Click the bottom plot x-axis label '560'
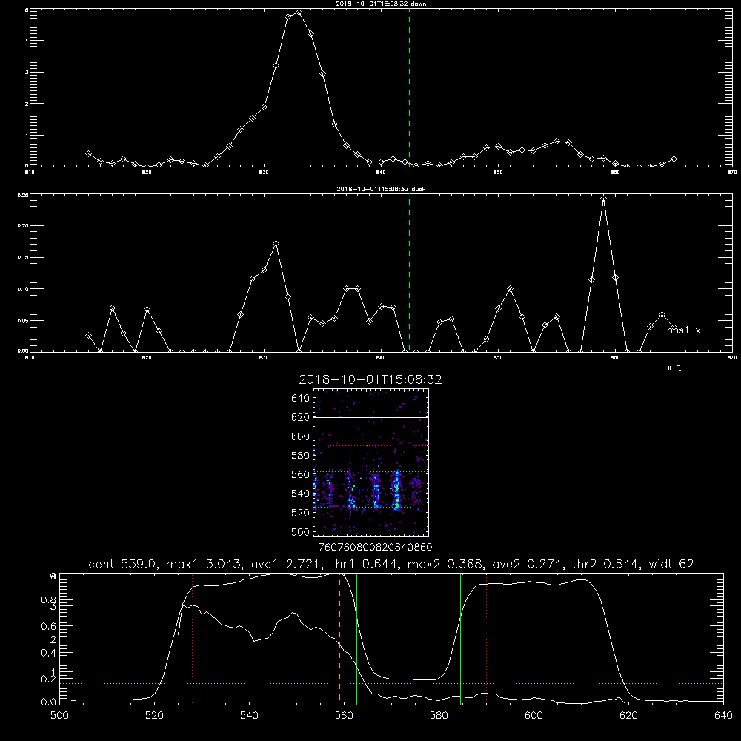741x741 pixels. tap(344, 716)
